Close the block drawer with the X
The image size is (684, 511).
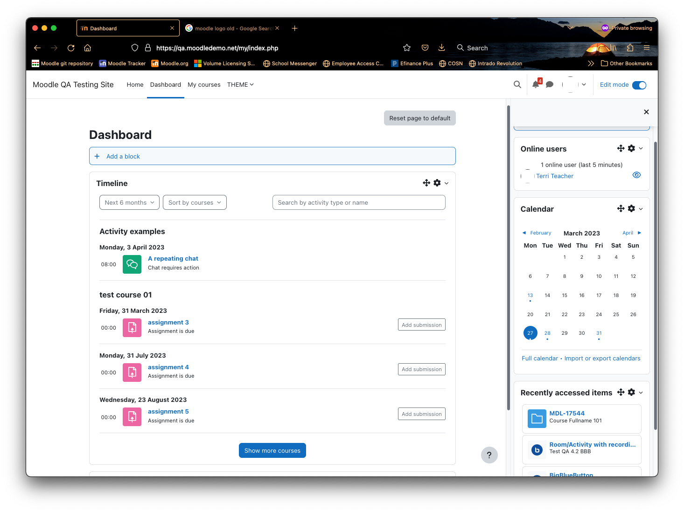pos(646,112)
